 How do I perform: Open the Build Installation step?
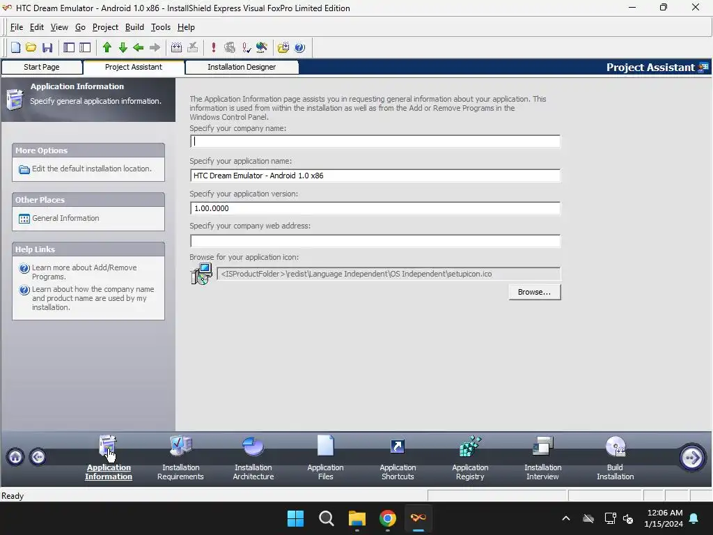tap(616, 458)
